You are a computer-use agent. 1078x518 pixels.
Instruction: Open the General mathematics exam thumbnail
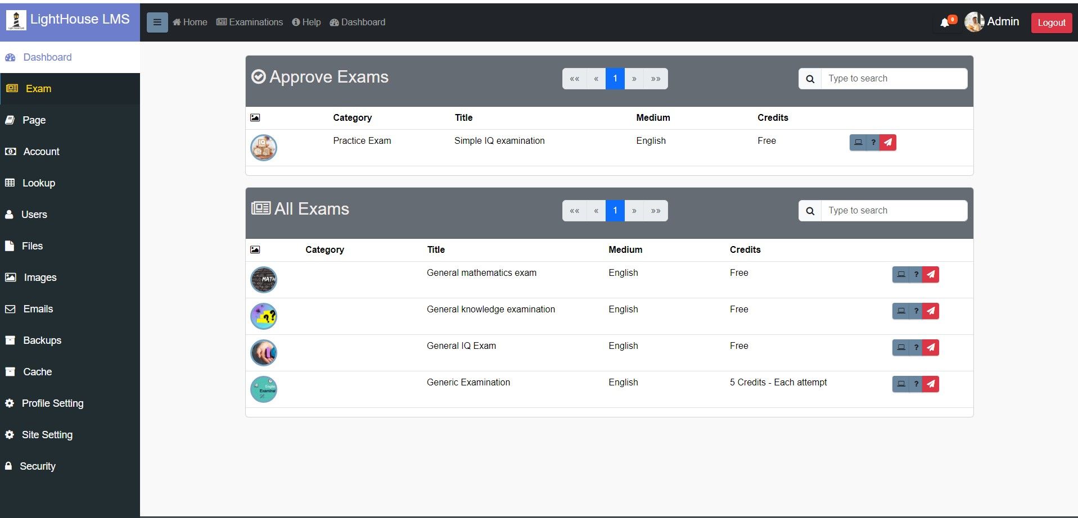(x=263, y=280)
